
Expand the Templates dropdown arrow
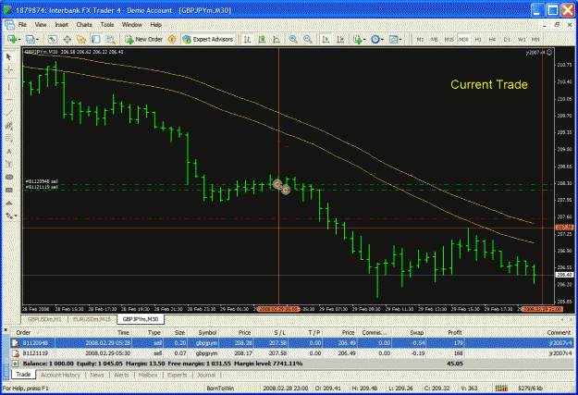point(400,39)
